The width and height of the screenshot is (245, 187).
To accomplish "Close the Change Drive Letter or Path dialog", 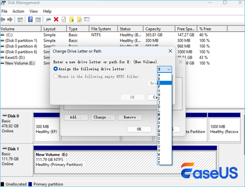I will tap(170, 51).
